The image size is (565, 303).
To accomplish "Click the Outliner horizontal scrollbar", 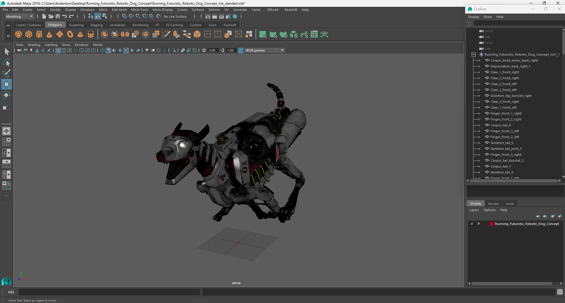I will coord(513,181).
